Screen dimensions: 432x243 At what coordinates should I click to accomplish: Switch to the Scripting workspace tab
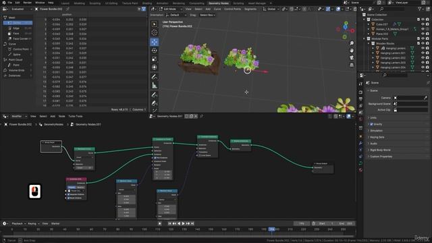coord(238,3)
